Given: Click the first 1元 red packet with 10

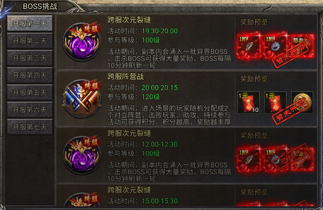Looking at the screenshot, I should (x=249, y=102).
